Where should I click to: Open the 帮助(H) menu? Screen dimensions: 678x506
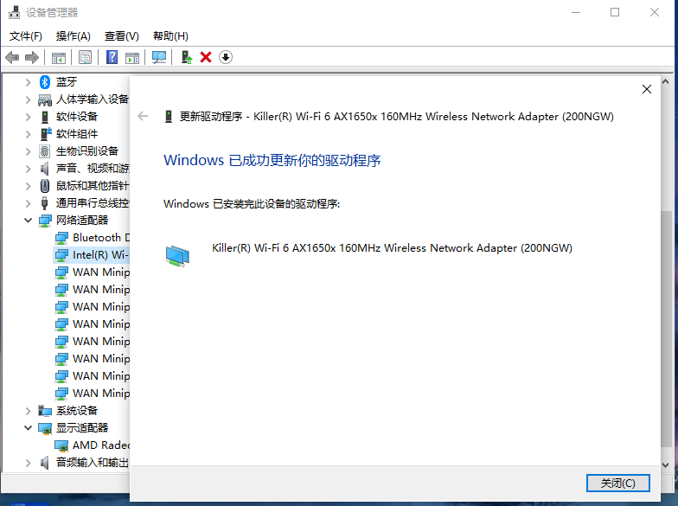(x=171, y=36)
